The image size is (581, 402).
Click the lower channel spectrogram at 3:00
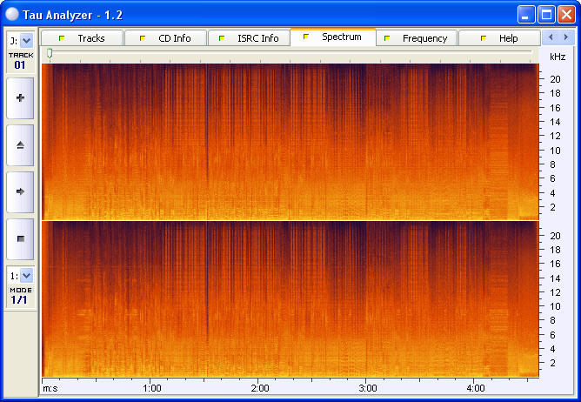pyautogui.click(x=367, y=298)
